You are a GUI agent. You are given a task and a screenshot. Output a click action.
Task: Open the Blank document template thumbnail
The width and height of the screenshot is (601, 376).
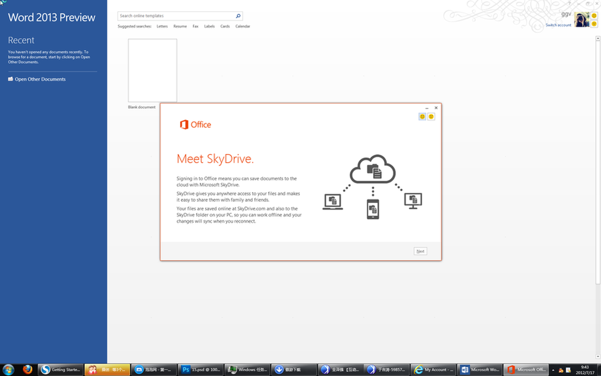(153, 70)
